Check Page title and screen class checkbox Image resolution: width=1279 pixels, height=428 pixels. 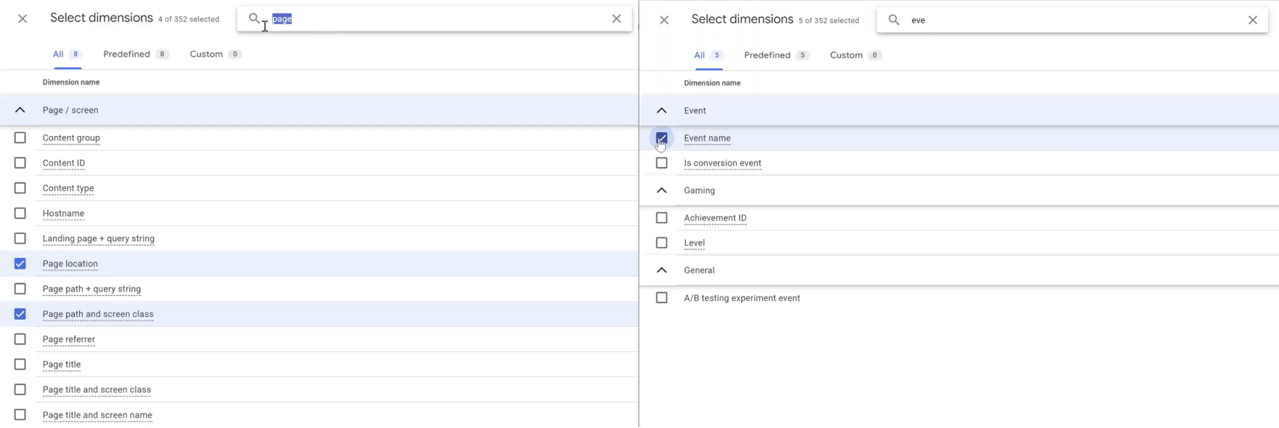pos(20,389)
